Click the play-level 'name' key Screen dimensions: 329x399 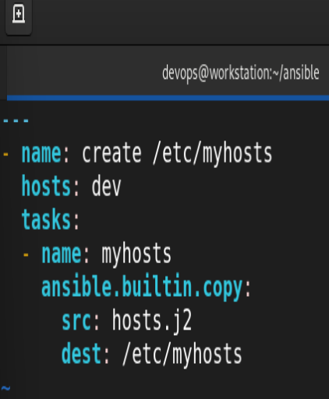[x=41, y=154]
